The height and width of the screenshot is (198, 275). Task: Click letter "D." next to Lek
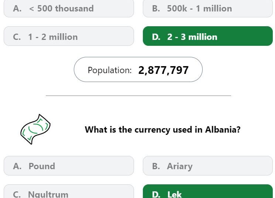point(156,194)
